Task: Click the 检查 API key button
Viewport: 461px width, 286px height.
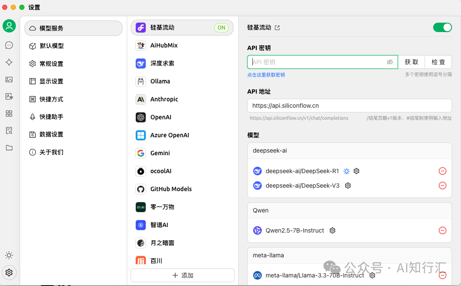Action: 438,62
